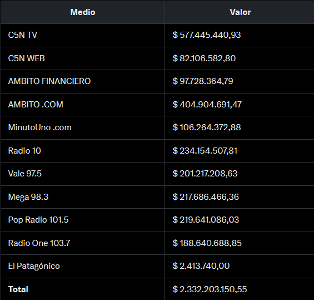Click the bold Total label
This screenshot has height=300, width=314.
18,289
